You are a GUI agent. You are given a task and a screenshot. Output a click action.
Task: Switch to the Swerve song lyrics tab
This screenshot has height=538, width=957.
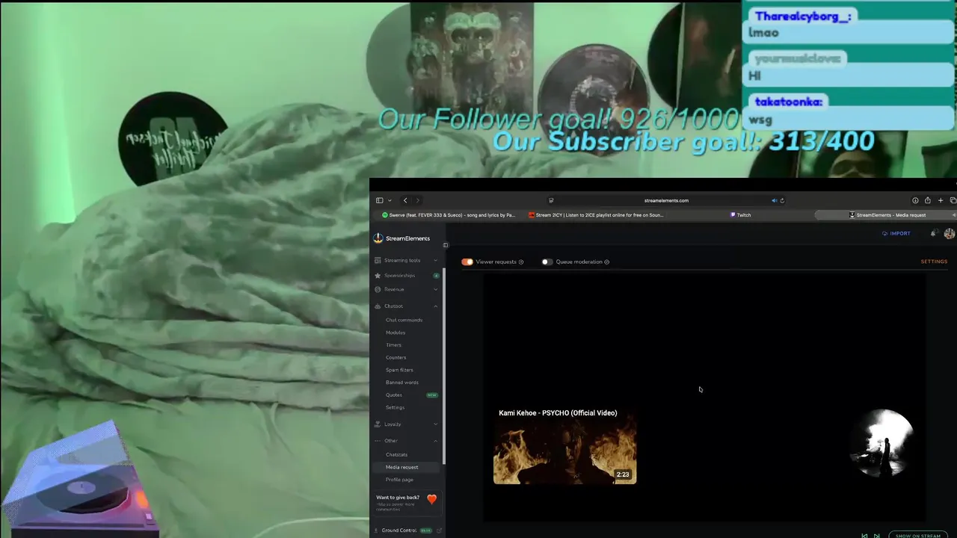click(448, 215)
